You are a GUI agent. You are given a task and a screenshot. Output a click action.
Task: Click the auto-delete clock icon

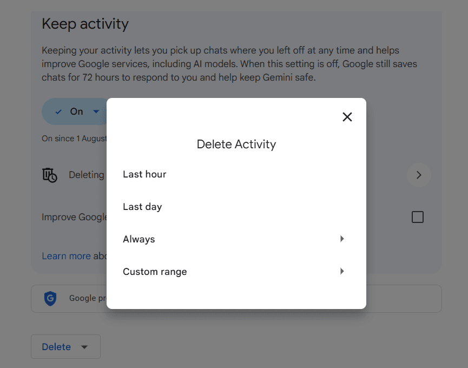(x=50, y=175)
